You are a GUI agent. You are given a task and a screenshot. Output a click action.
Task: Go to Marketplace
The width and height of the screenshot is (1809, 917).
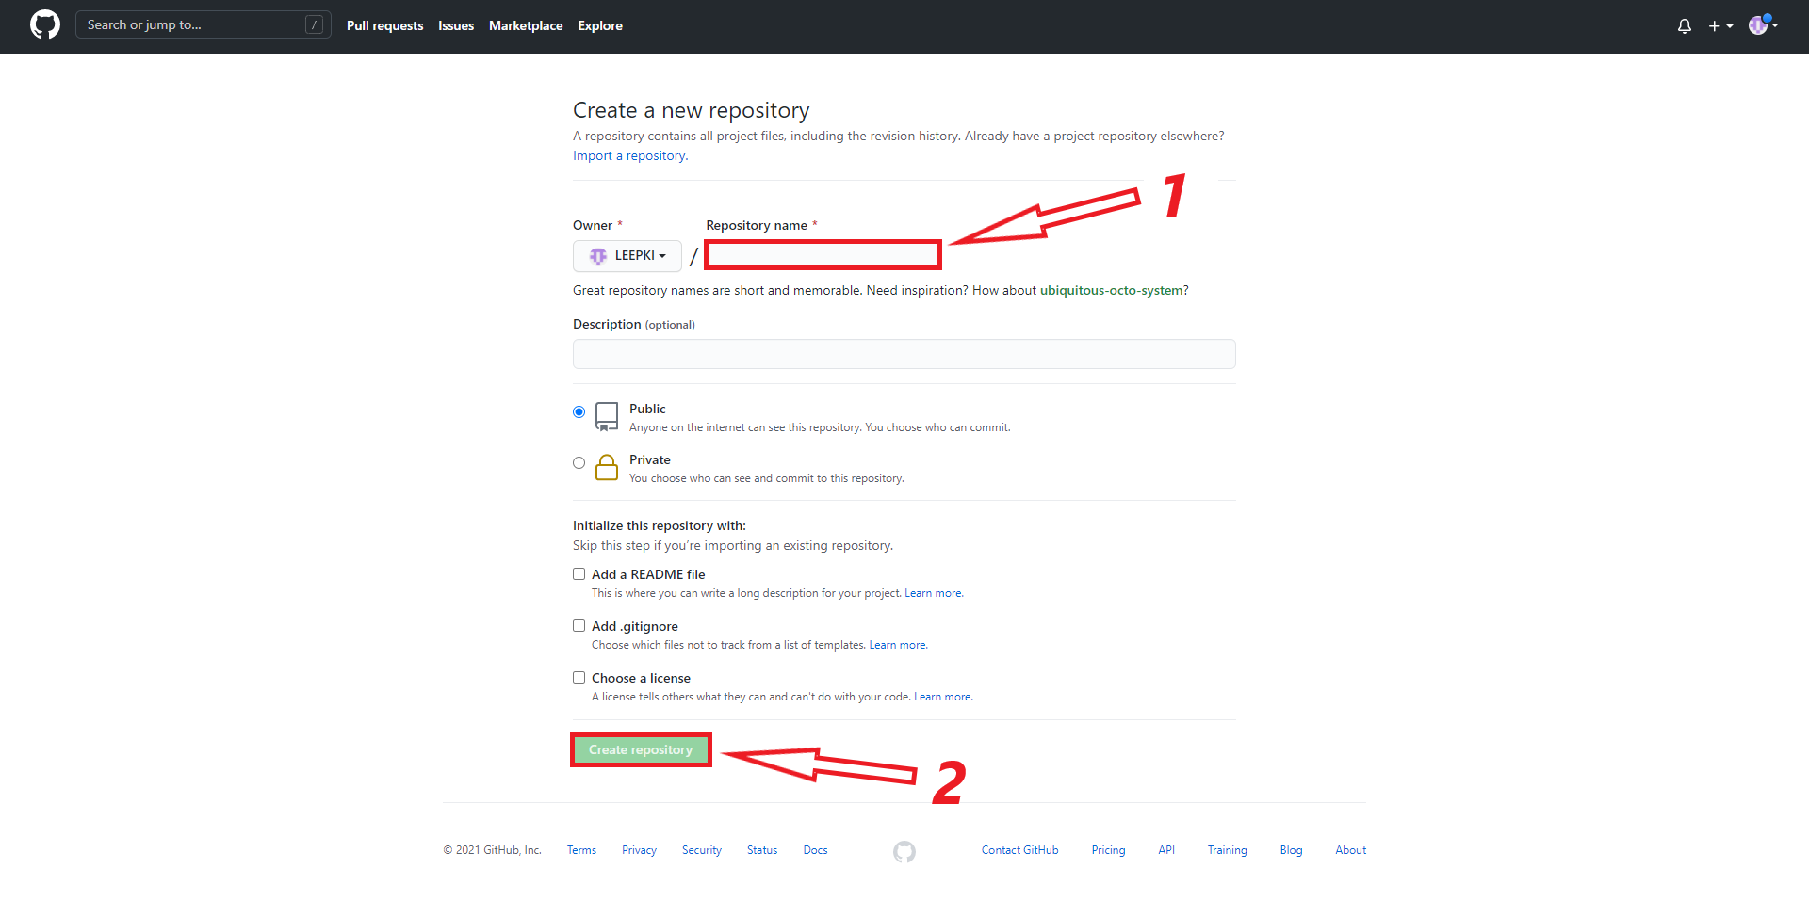(526, 26)
